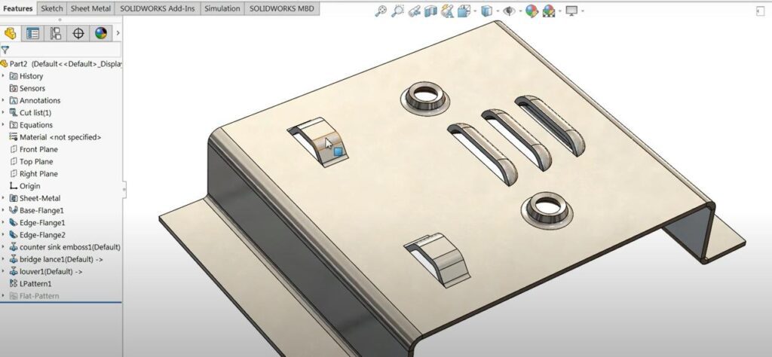Select the Cut list(1) icon
The width and height of the screenshot is (772, 357).
coord(14,113)
